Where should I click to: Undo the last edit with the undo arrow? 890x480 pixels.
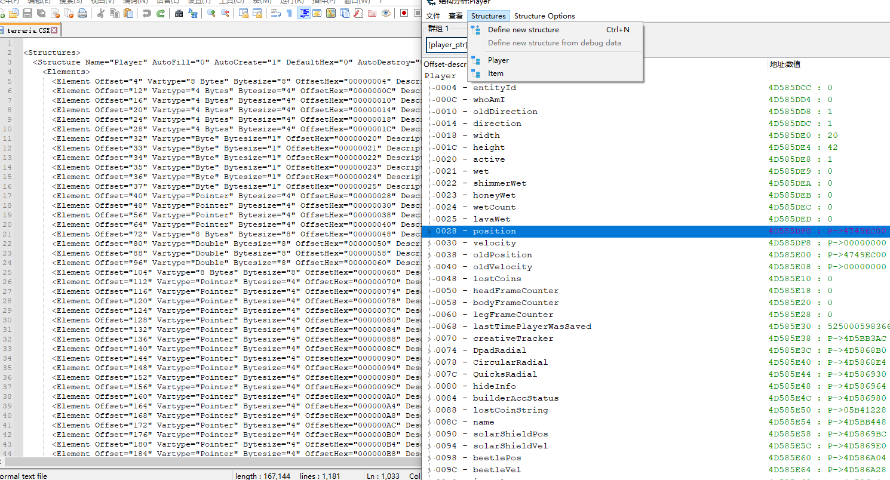[146, 13]
